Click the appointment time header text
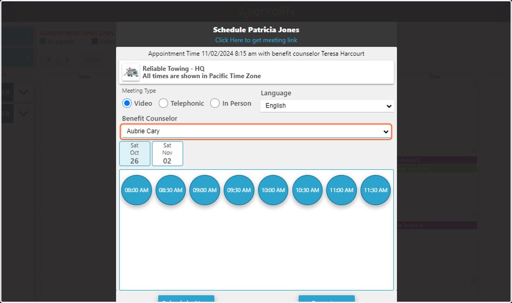Viewport: 512px width, 303px height. (256, 54)
